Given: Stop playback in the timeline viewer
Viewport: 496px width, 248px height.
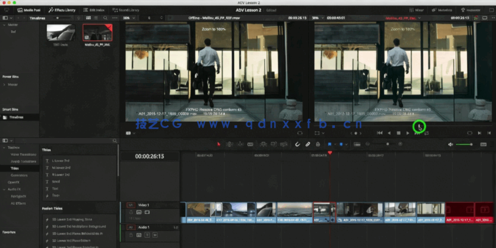Looking at the screenshot, I should point(399,133).
